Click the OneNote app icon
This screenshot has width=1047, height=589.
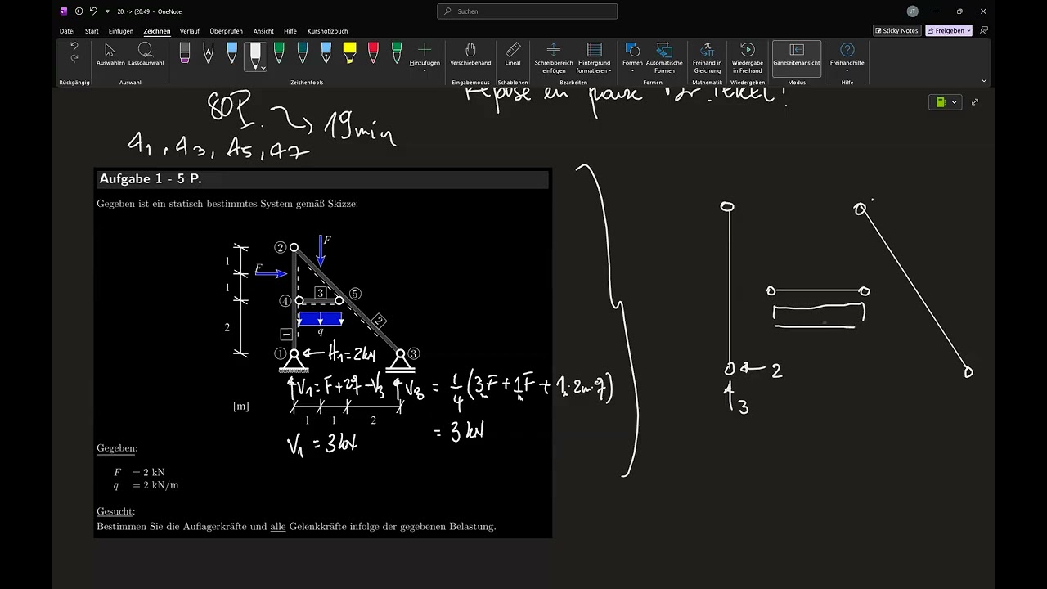coord(64,11)
